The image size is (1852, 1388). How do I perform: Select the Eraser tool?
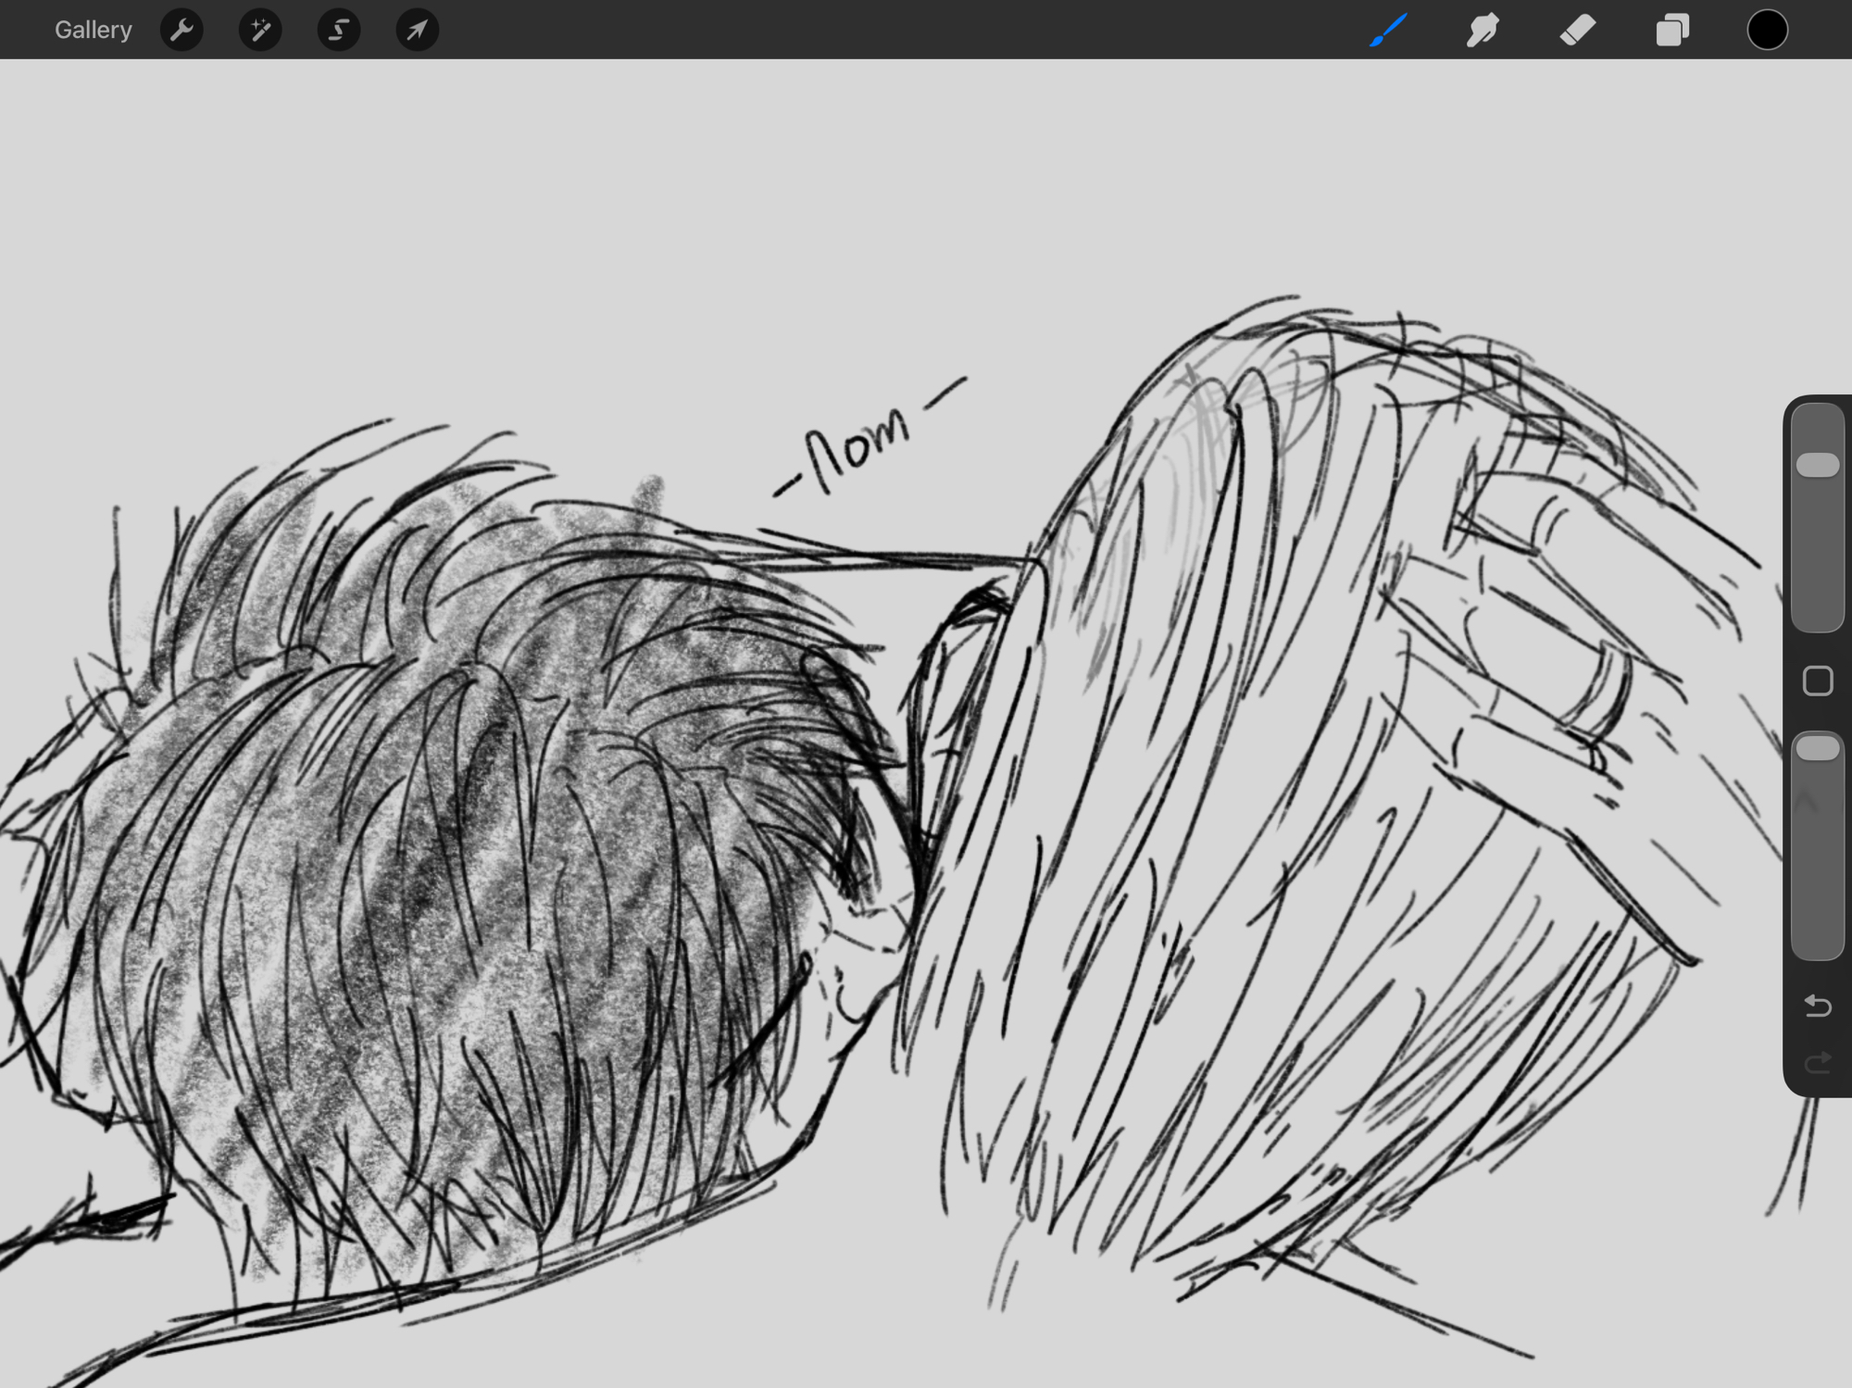(1578, 30)
